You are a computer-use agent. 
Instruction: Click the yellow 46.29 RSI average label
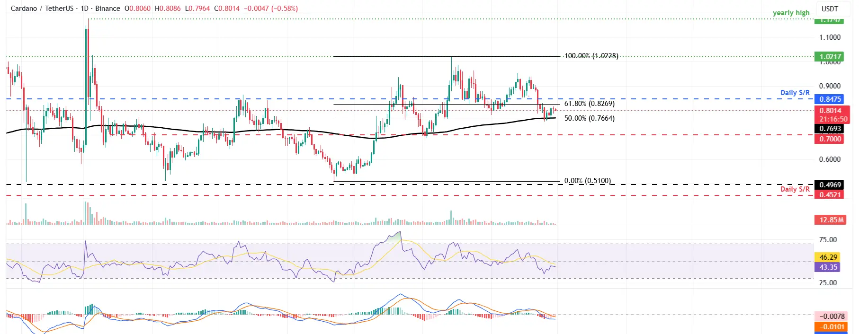click(x=828, y=257)
